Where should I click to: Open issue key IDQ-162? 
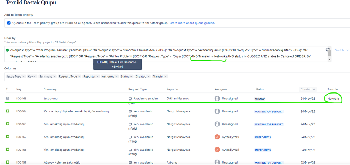(x=21, y=137)
